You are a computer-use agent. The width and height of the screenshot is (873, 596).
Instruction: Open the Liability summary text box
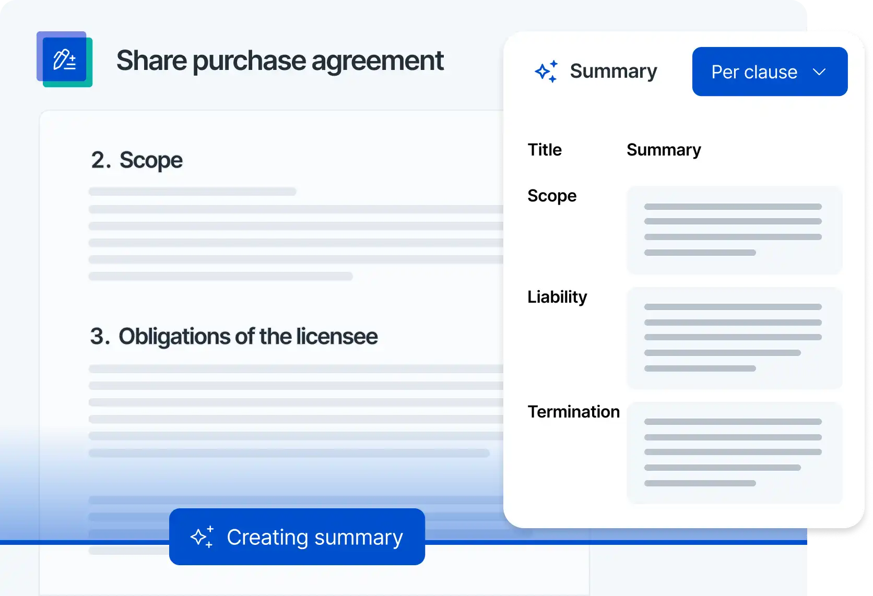coord(734,338)
